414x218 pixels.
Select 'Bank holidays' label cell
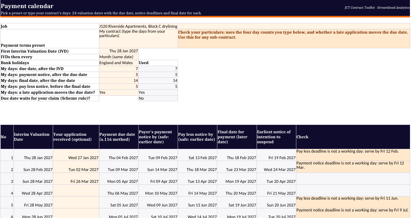(50, 63)
